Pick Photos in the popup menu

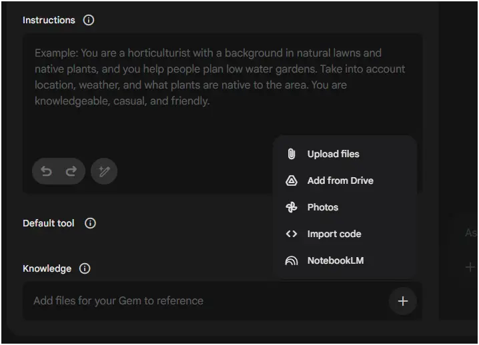click(345, 207)
